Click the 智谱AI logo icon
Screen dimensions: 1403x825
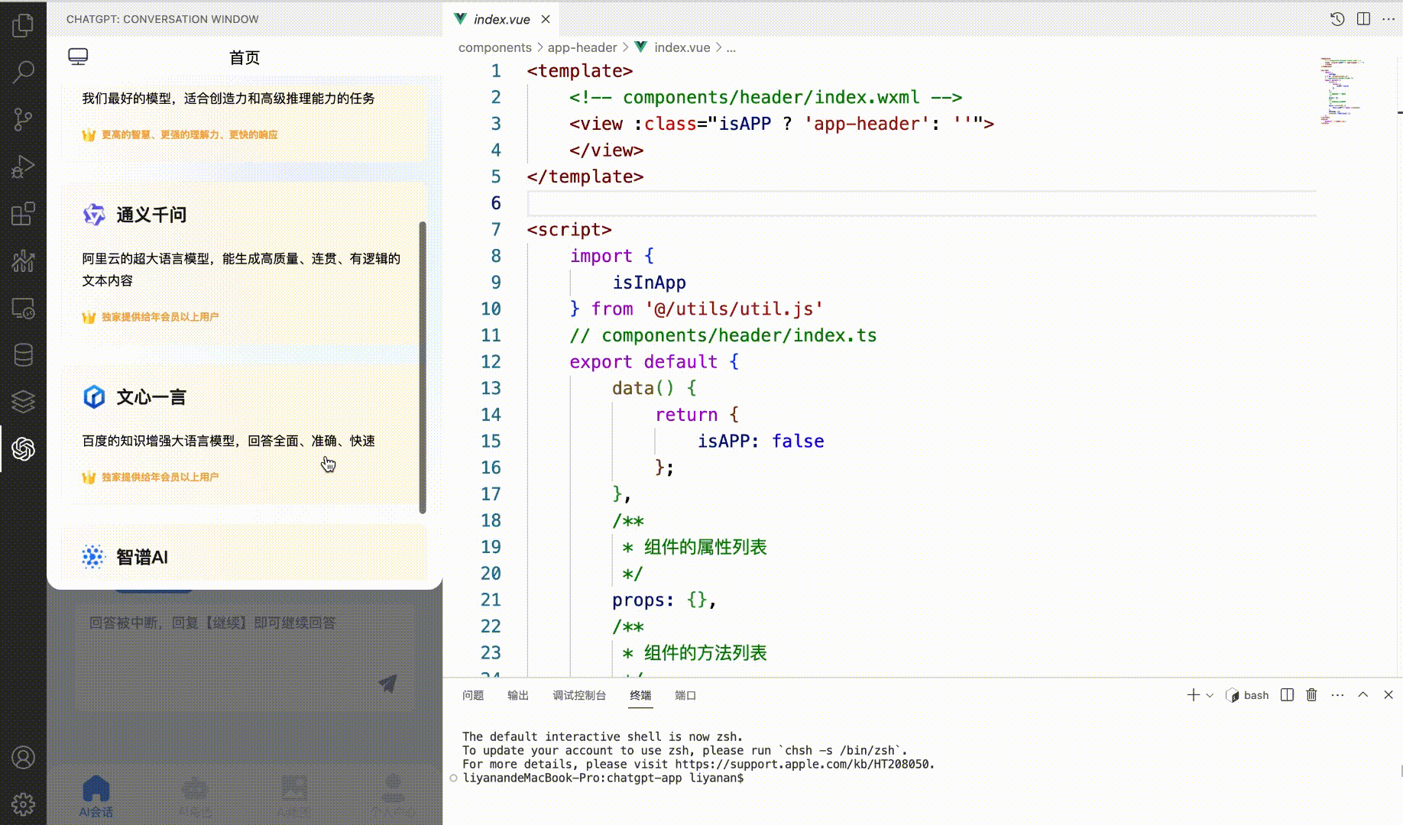tap(92, 557)
